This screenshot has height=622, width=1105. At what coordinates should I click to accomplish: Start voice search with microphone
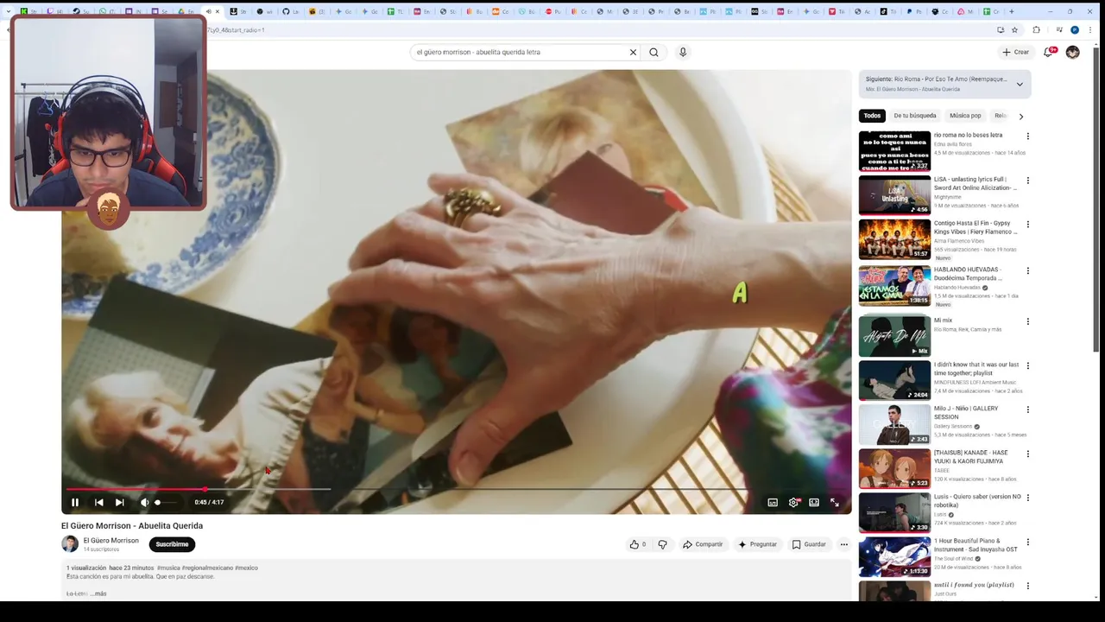point(683,52)
